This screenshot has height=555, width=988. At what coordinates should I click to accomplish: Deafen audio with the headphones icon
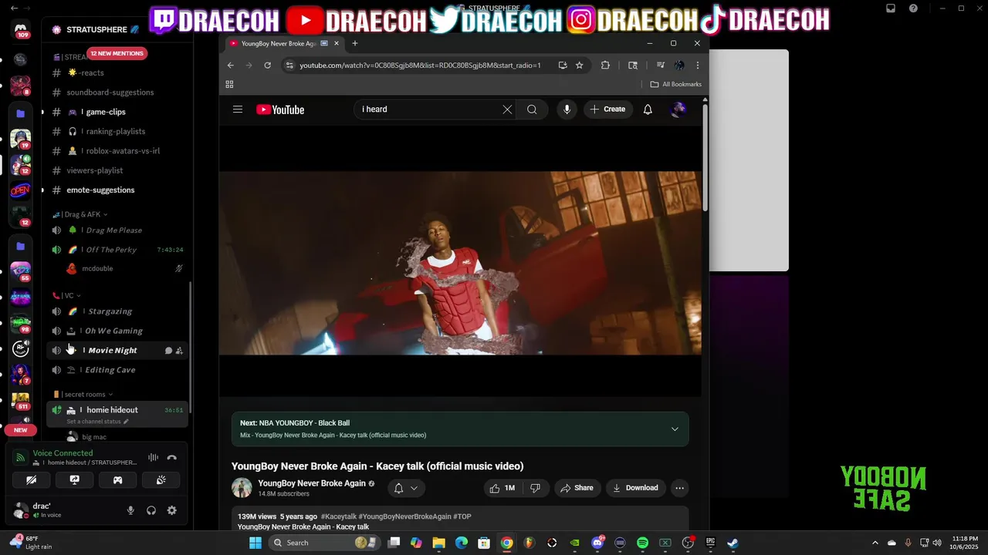(x=151, y=510)
